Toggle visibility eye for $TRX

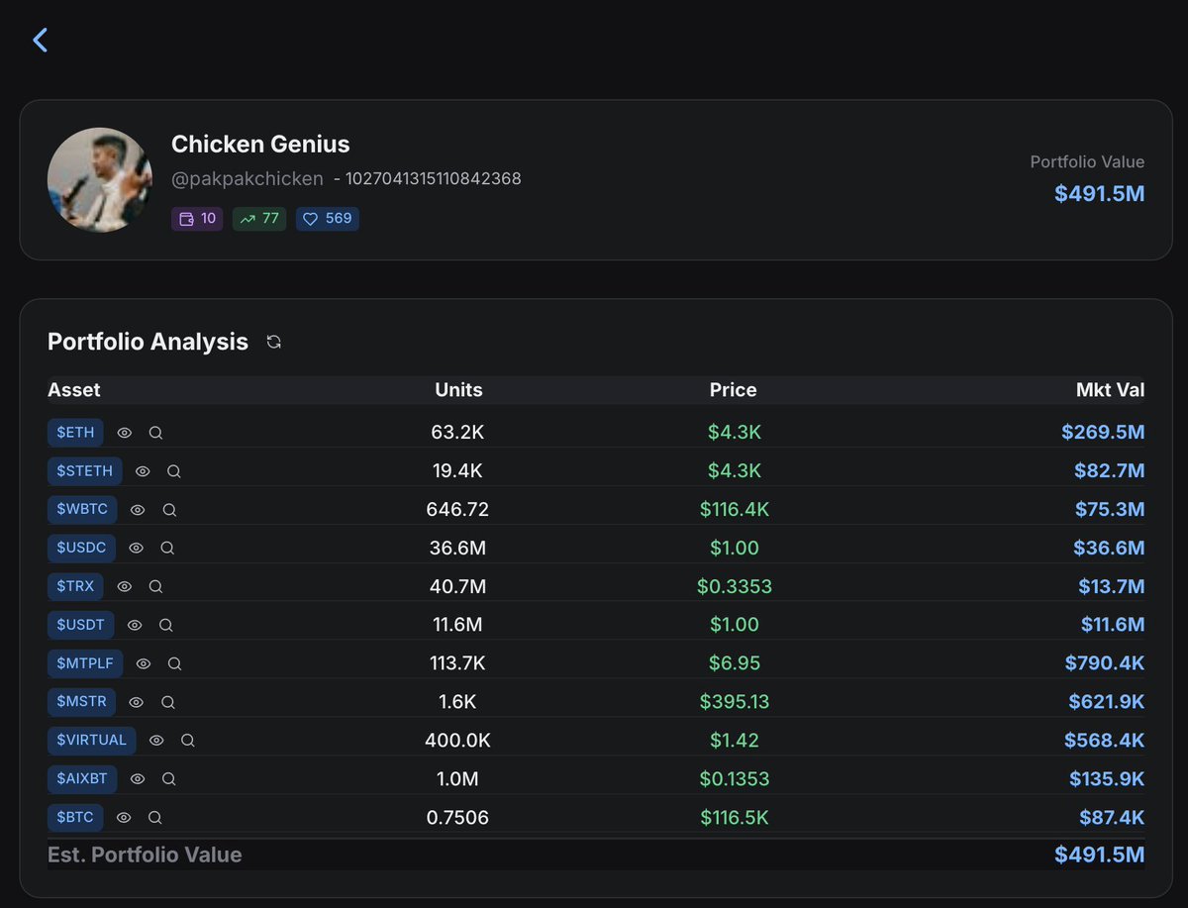125,586
